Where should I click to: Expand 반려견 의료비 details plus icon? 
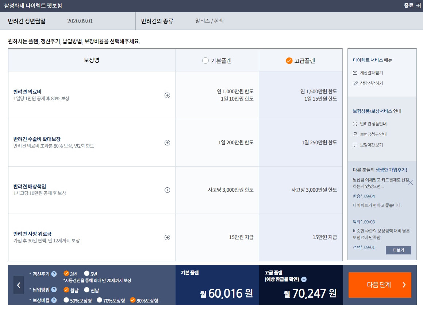pos(167,95)
